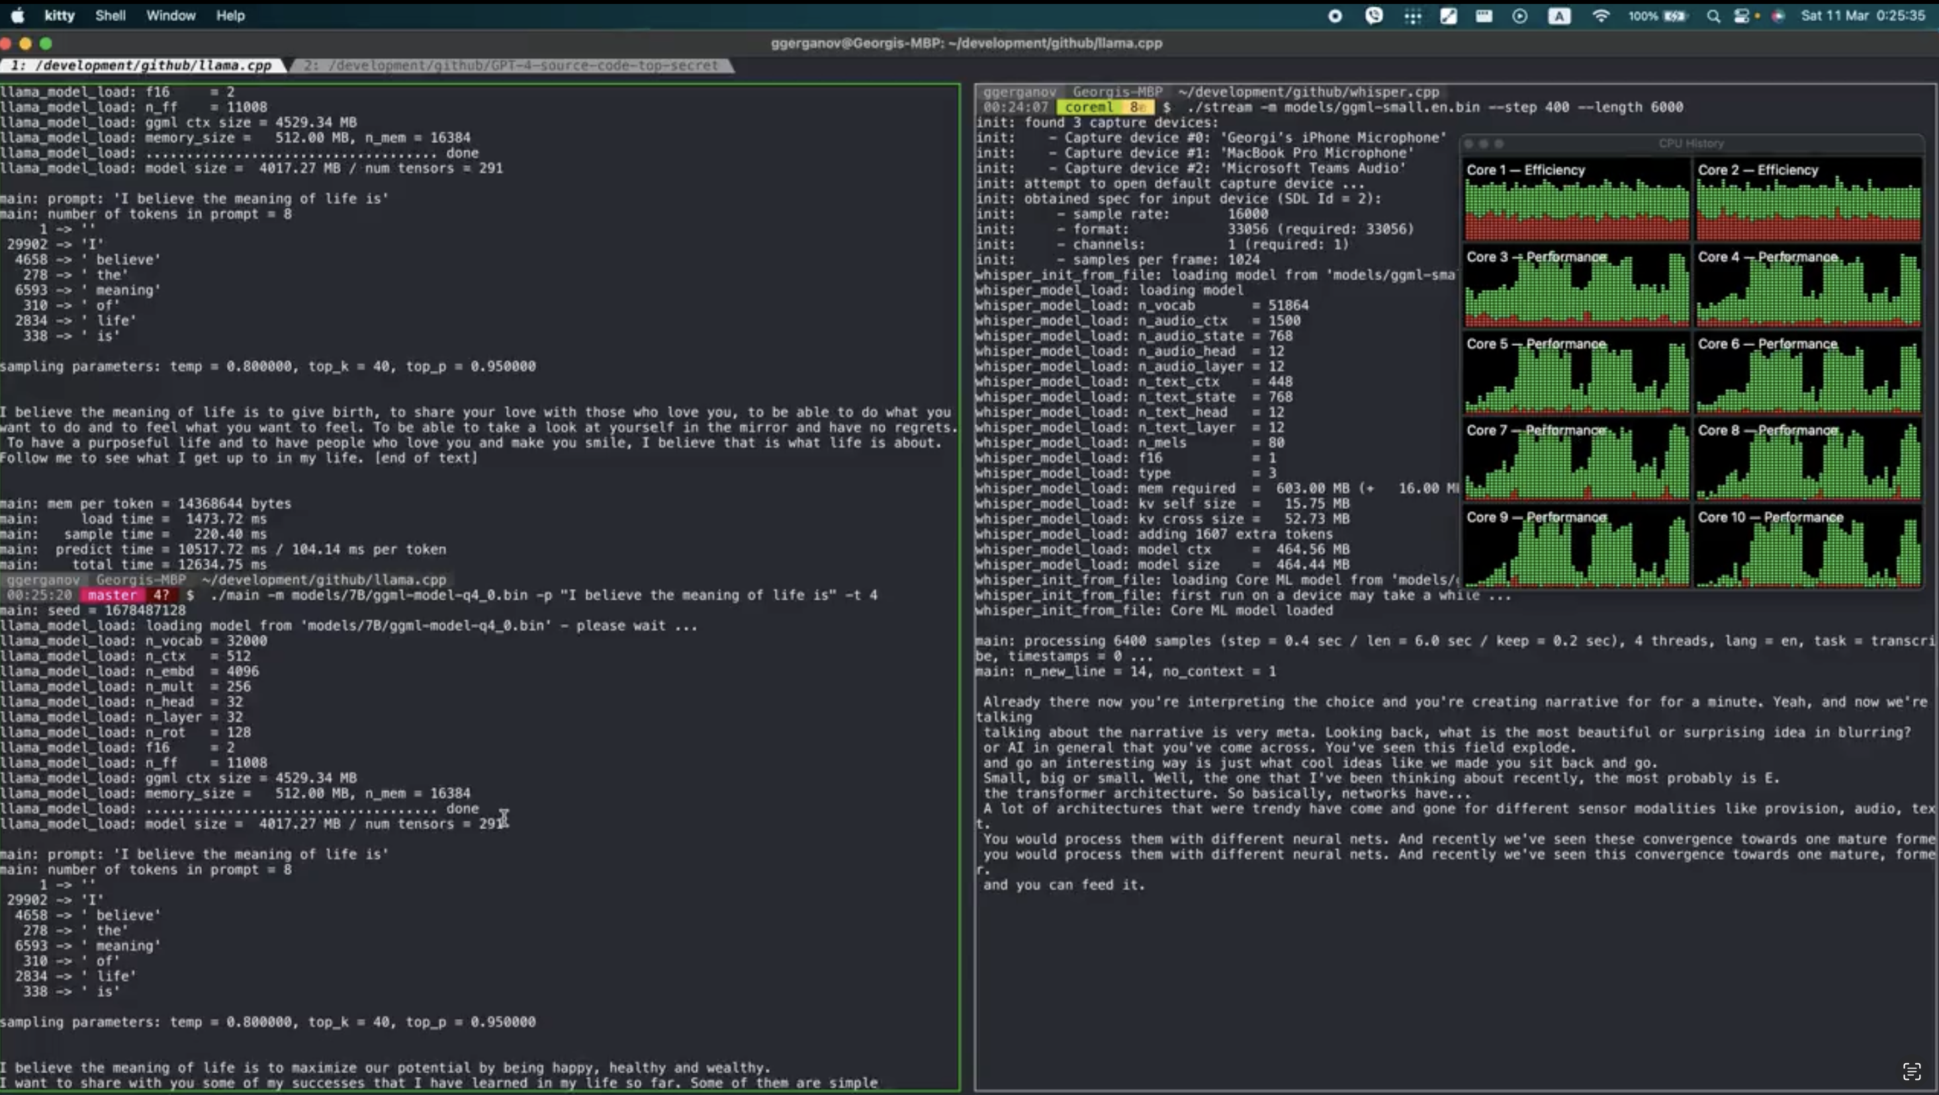This screenshot has width=1939, height=1095.
Task: Open the Window menu
Action: click(x=171, y=15)
